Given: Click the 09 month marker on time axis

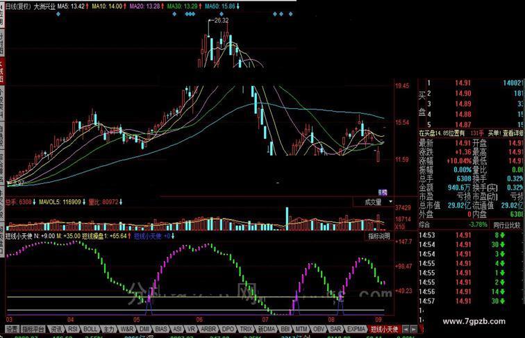Looking at the screenshot, I should click(378, 319).
